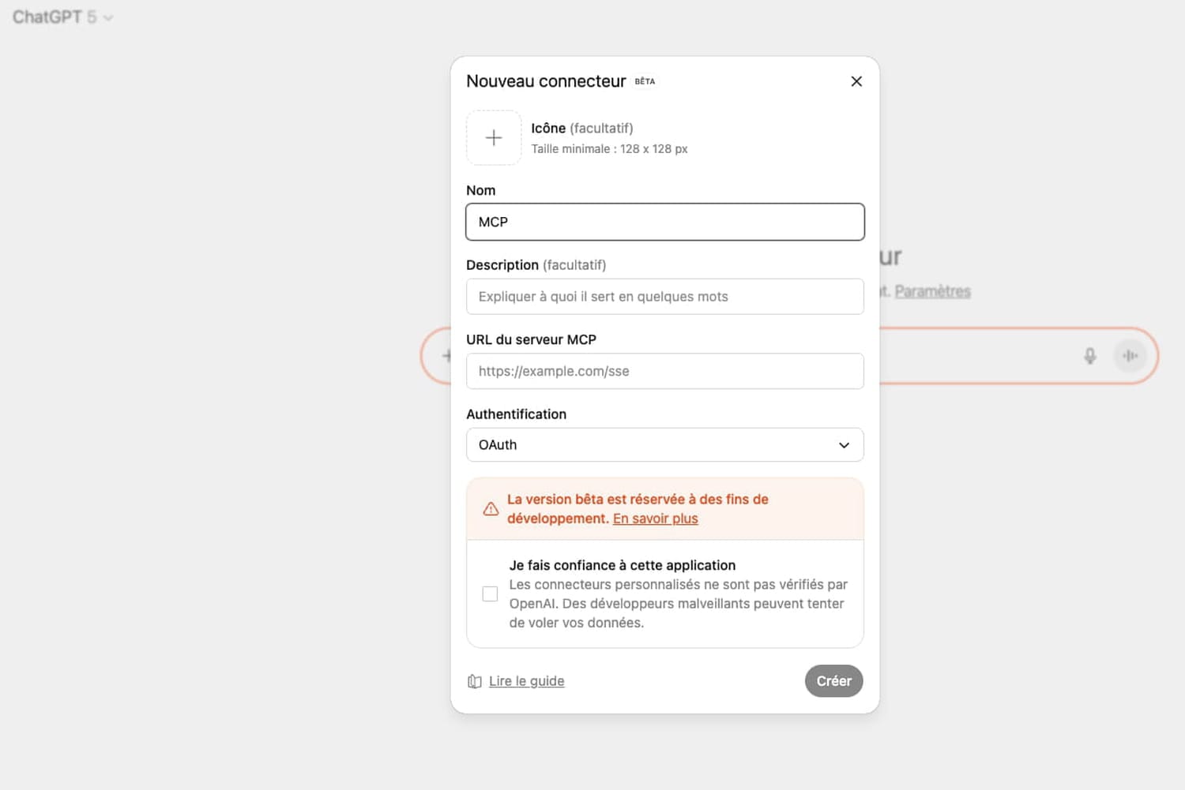Viewport: 1185px width, 790px height.
Task: Click the microphone icon in the chat bar
Action: tap(1089, 355)
